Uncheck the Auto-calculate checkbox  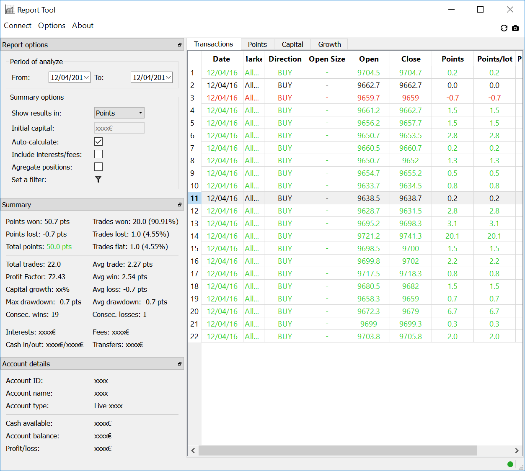(98, 142)
